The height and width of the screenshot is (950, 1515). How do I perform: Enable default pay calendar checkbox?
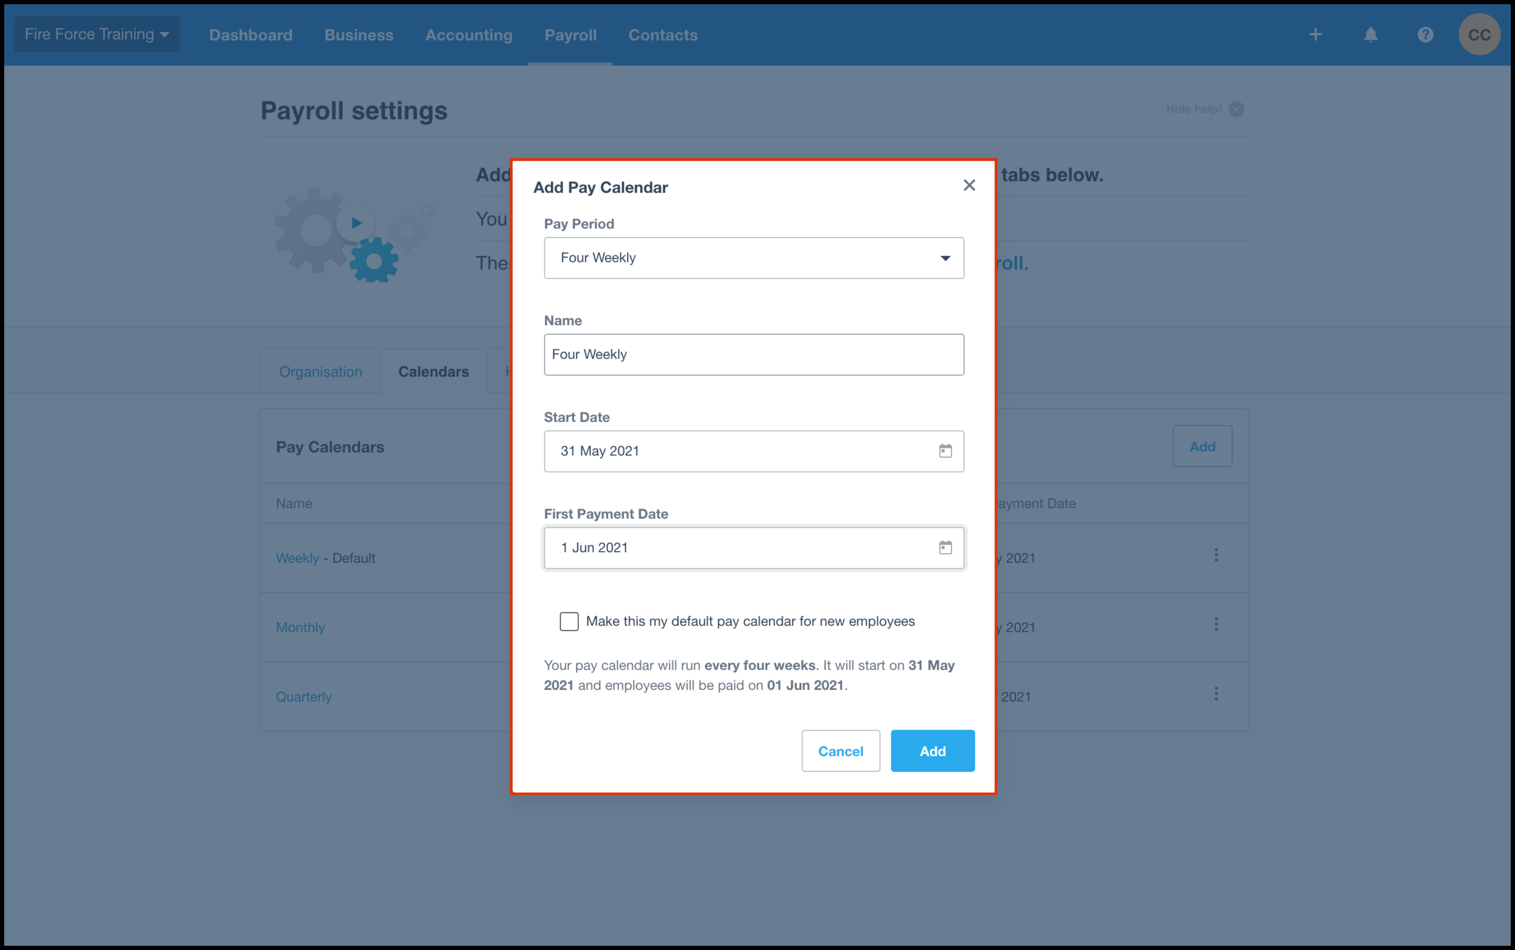[x=569, y=622]
